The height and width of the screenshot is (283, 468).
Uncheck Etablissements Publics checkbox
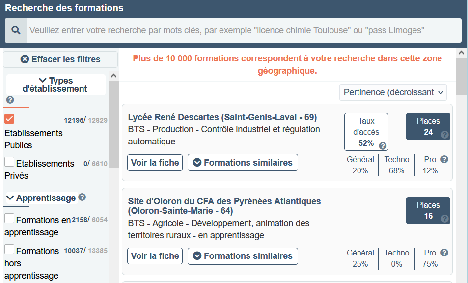click(x=9, y=119)
